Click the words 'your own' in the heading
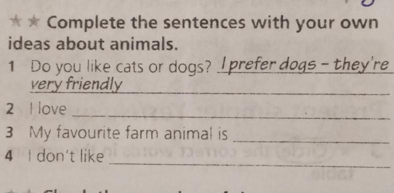The width and height of the screenshot is (394, 193). coord(337,24)
